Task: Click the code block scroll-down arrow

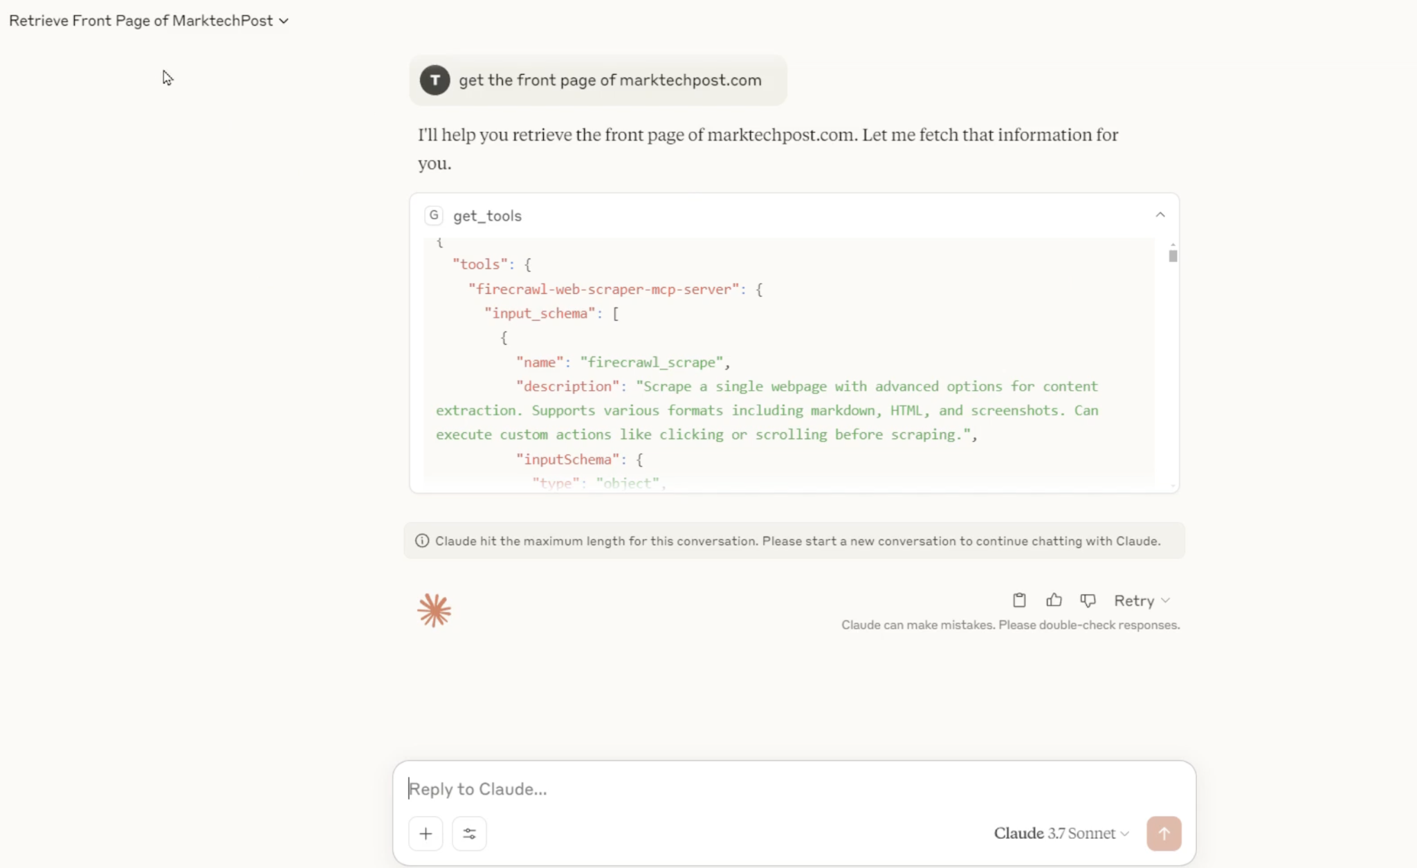Action: tap(1173, 486)
